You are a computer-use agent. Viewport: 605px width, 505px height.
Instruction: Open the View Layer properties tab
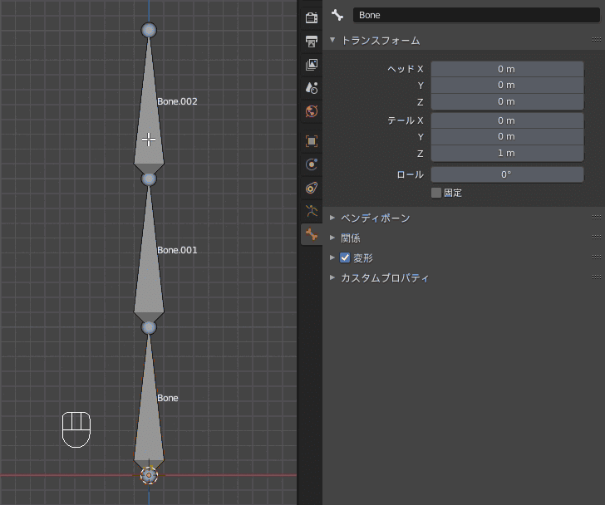pos(312,65)
